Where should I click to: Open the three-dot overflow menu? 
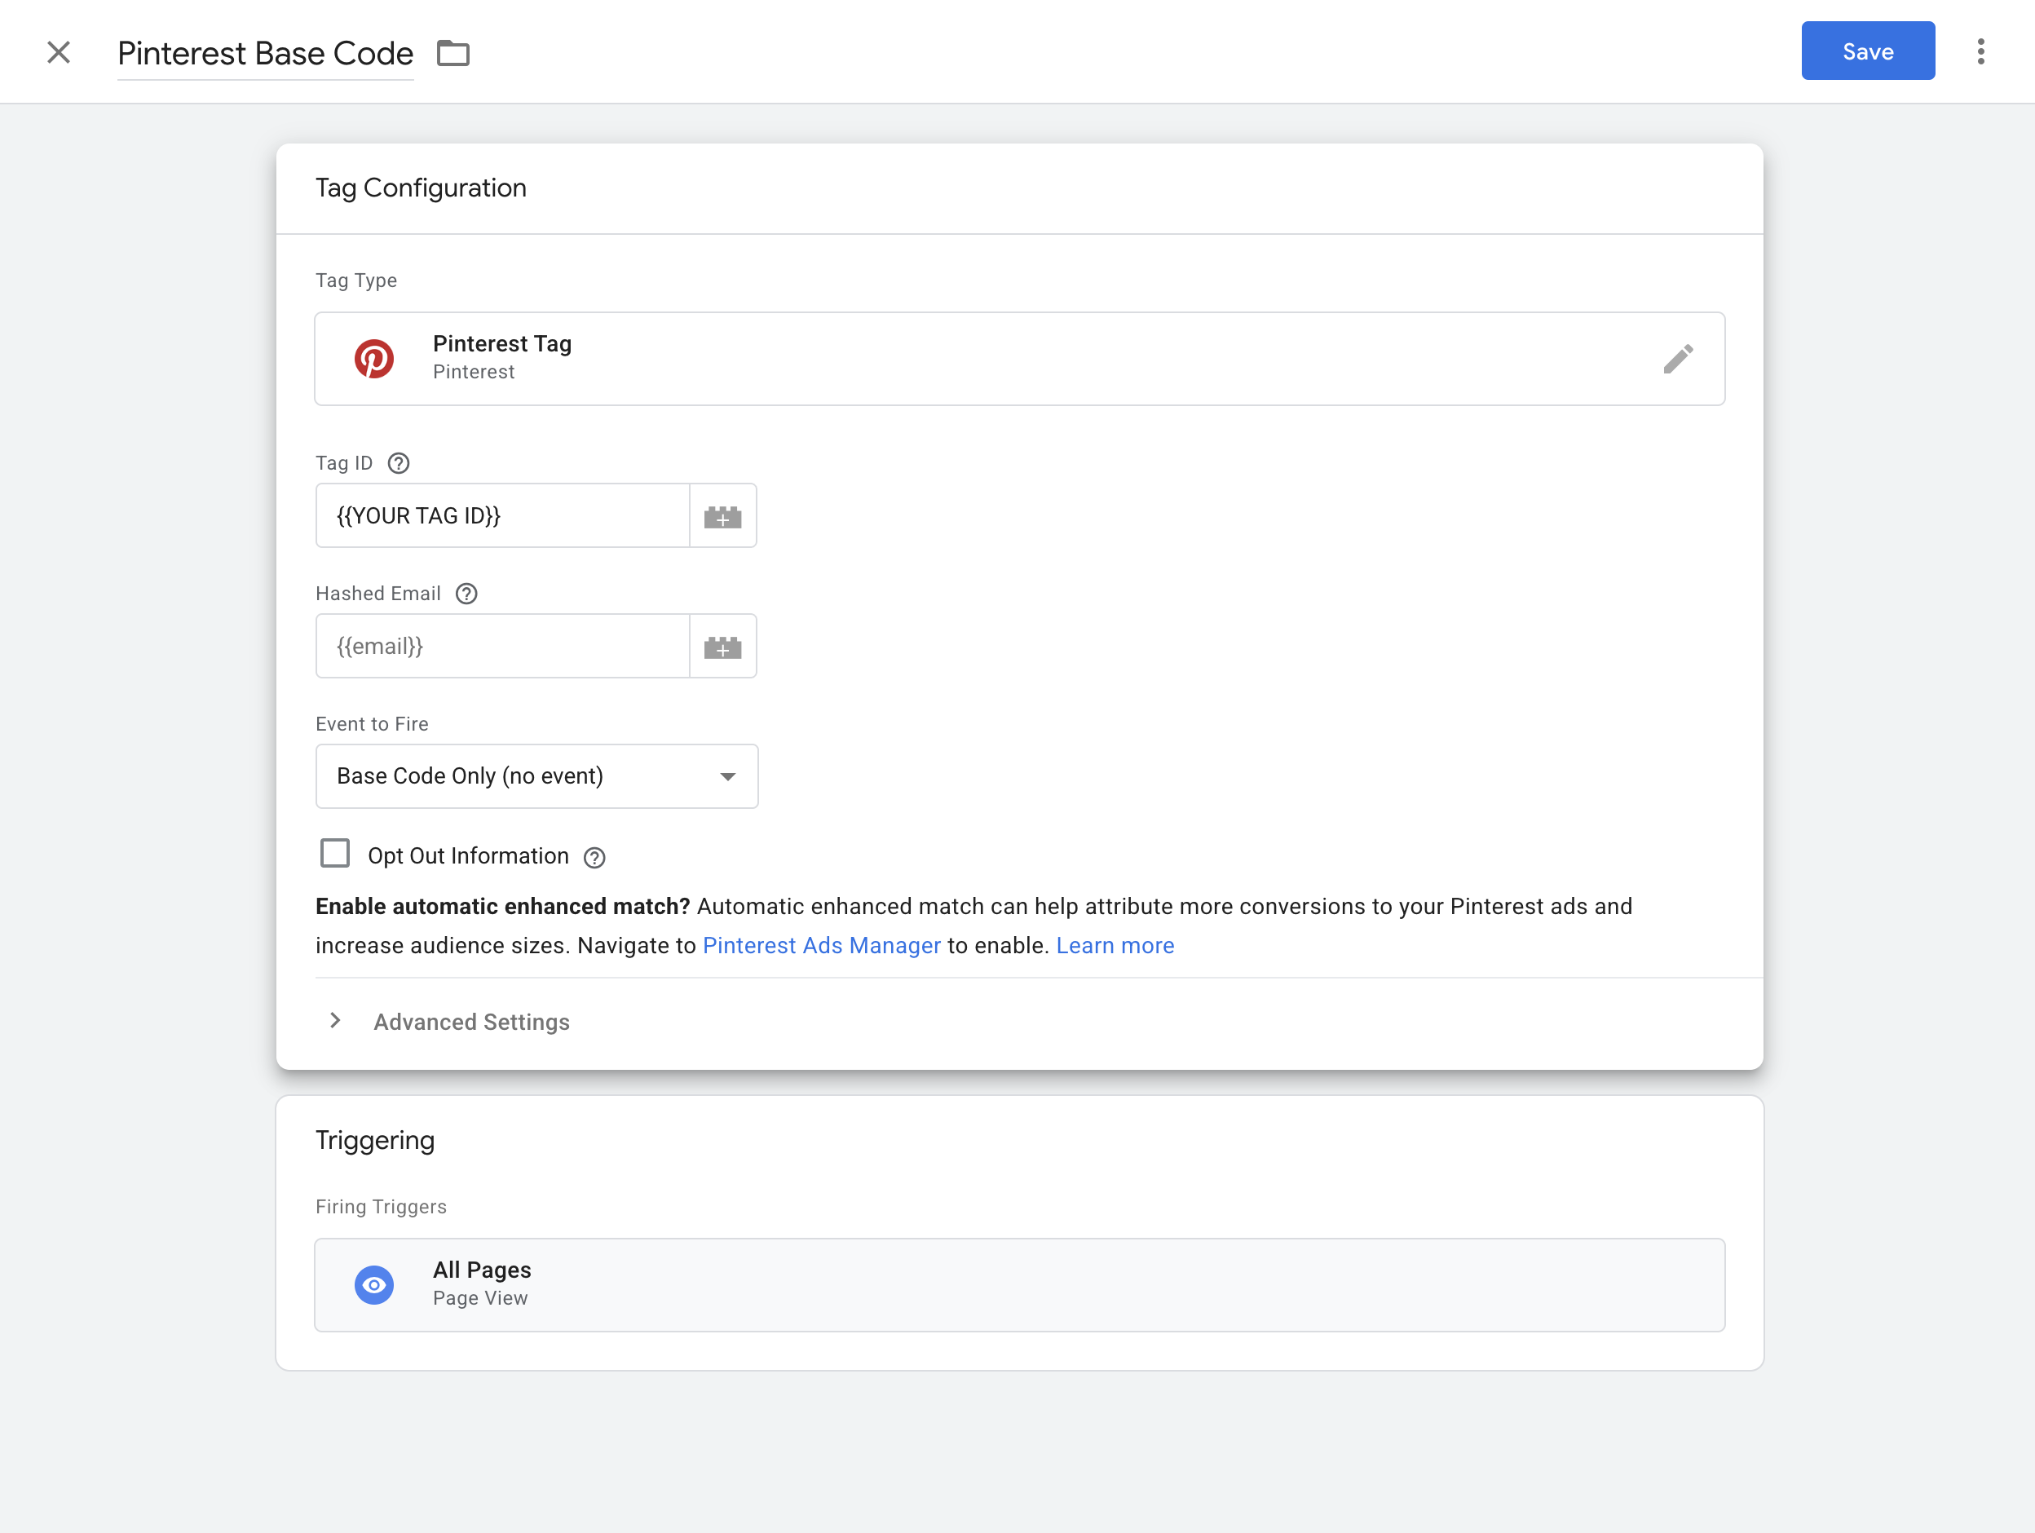pos(1980,51)
